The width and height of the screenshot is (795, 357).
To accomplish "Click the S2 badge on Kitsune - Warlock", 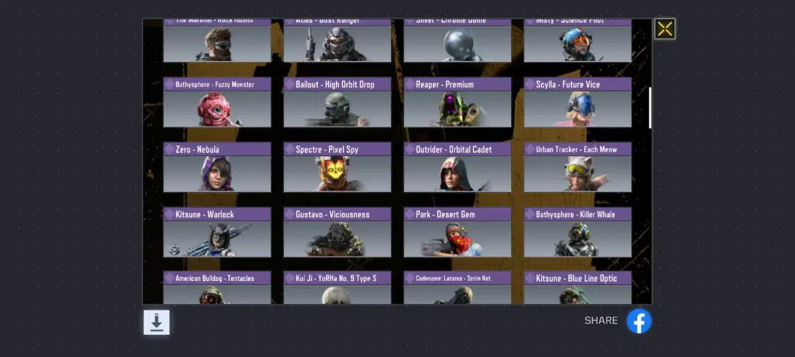I will click(x=174, y=250).
